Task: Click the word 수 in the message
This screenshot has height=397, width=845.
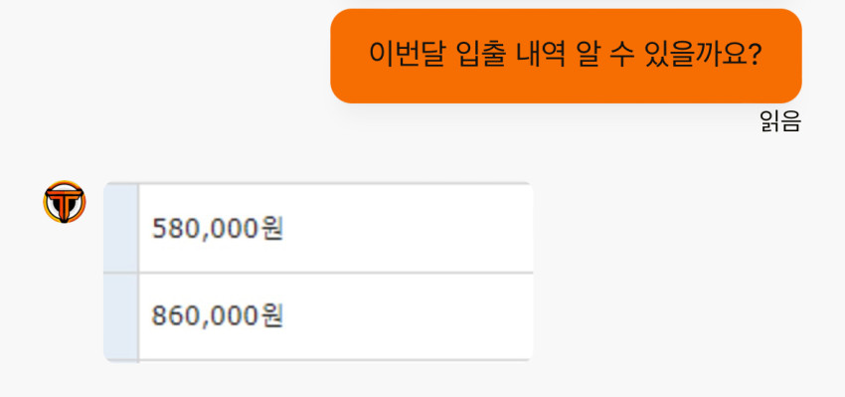Action: [622, 55]
